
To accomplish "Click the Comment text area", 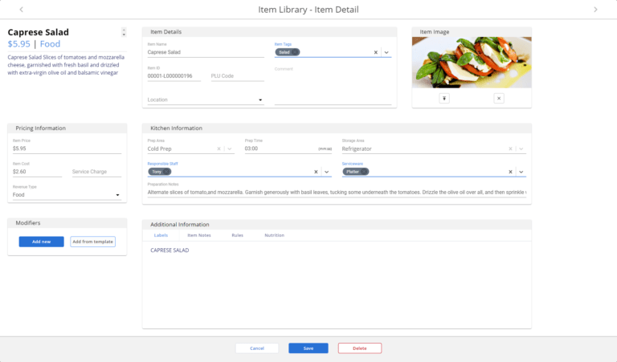I will coord(333,87).
